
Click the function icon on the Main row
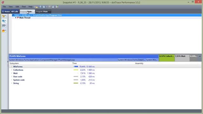click(13, 15)
